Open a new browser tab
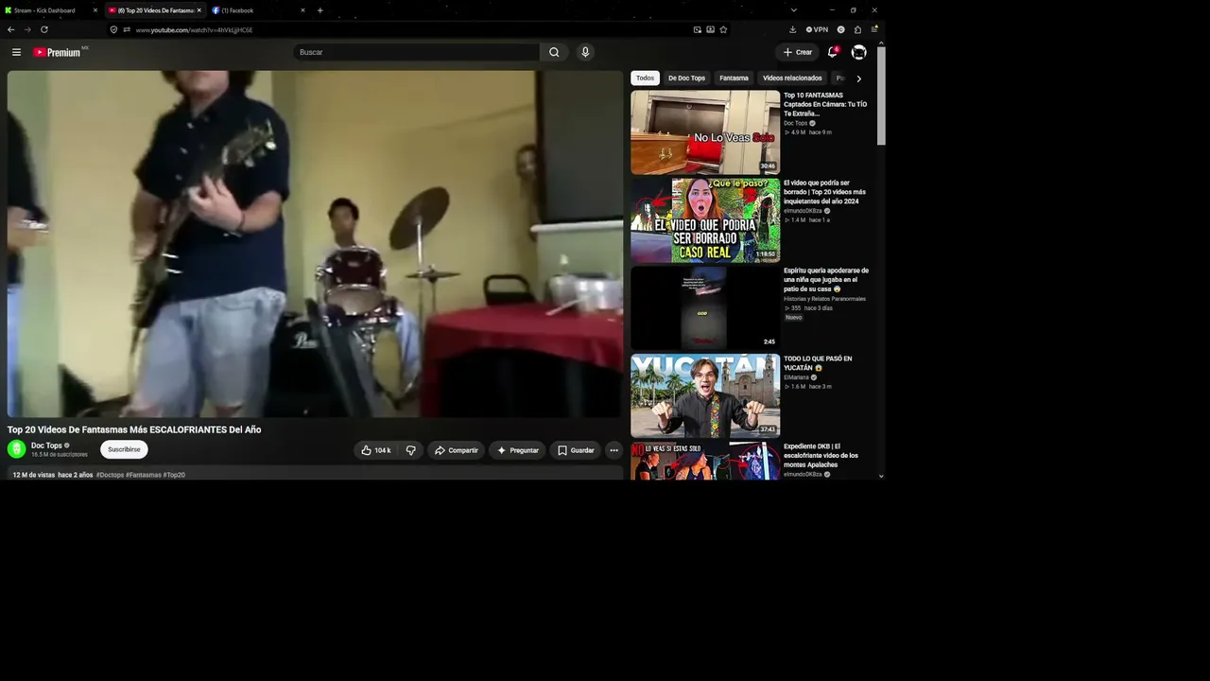1210x681 pixels. coord(320,10)
